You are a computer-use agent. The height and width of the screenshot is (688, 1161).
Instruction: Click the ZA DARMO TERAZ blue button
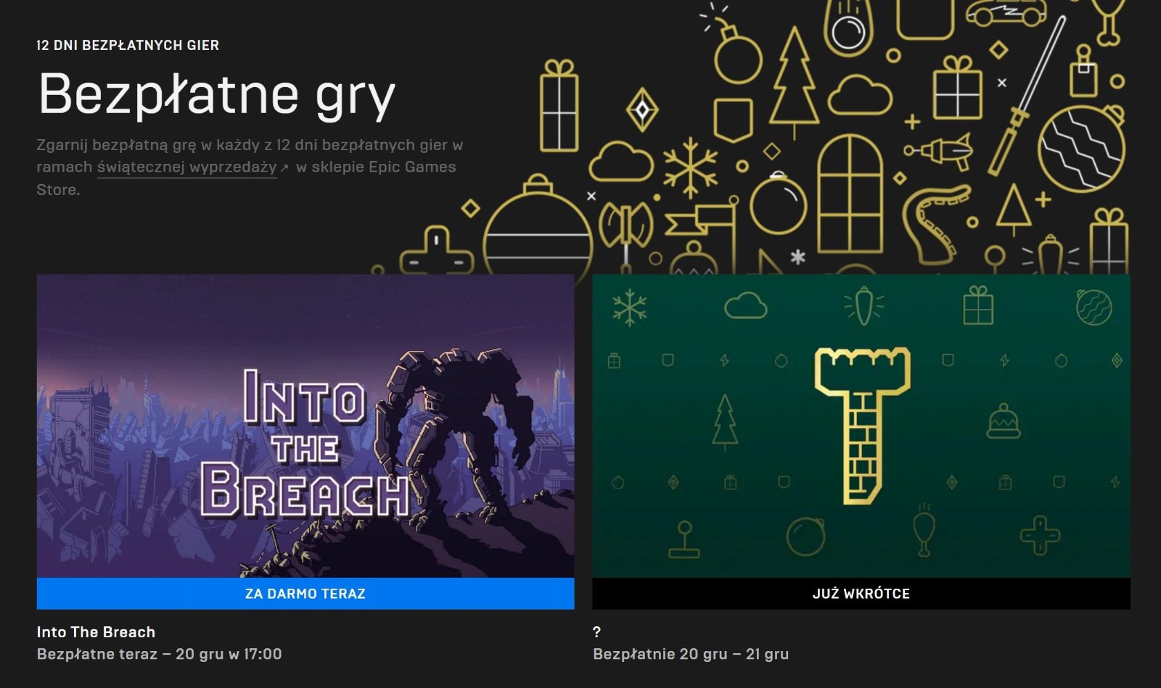pyautogui.click(x=305, y=593)
